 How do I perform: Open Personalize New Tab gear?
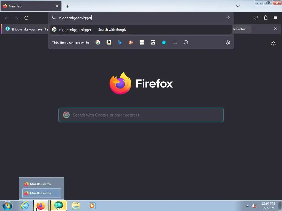(x=273, y=44)
